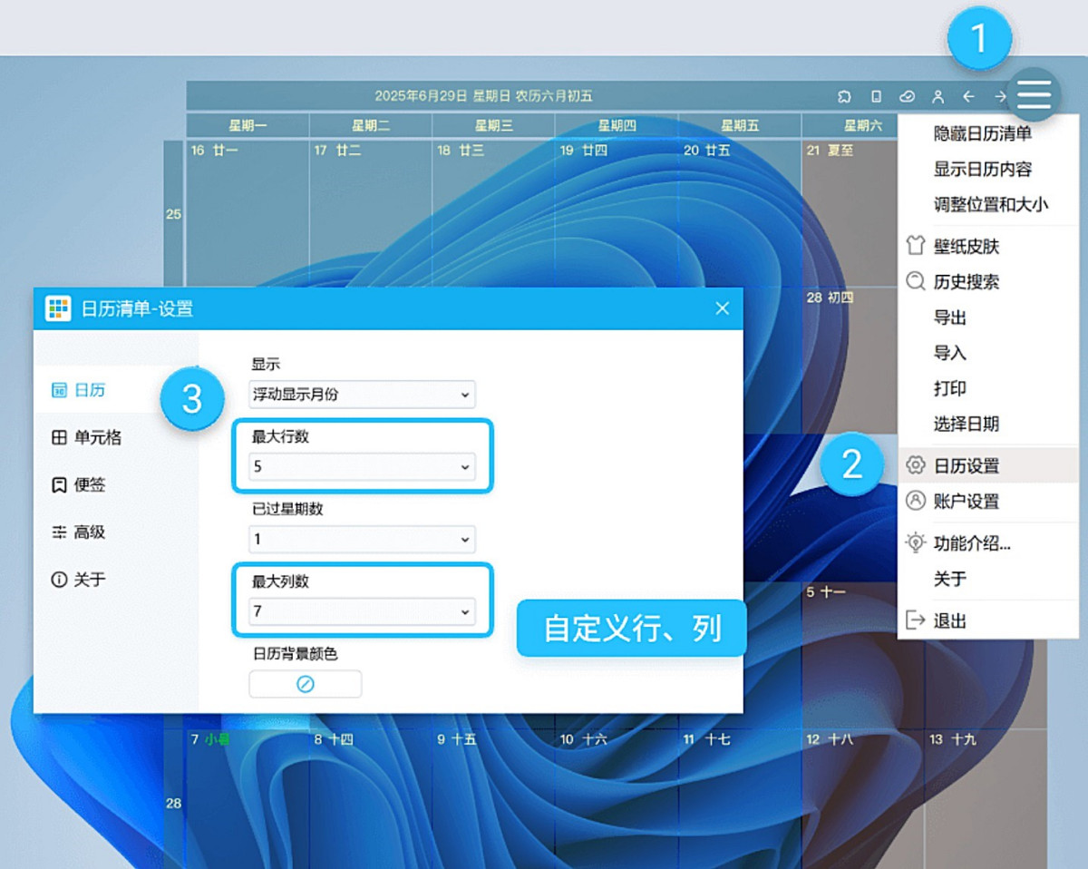Image resolution: width=1088 pixels, height=869 pixels.
Task: Click the account person icon in the title bar
Action: [937, 95]
